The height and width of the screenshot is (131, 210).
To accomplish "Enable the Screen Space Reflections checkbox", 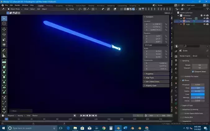I will [x=183, y=113].
